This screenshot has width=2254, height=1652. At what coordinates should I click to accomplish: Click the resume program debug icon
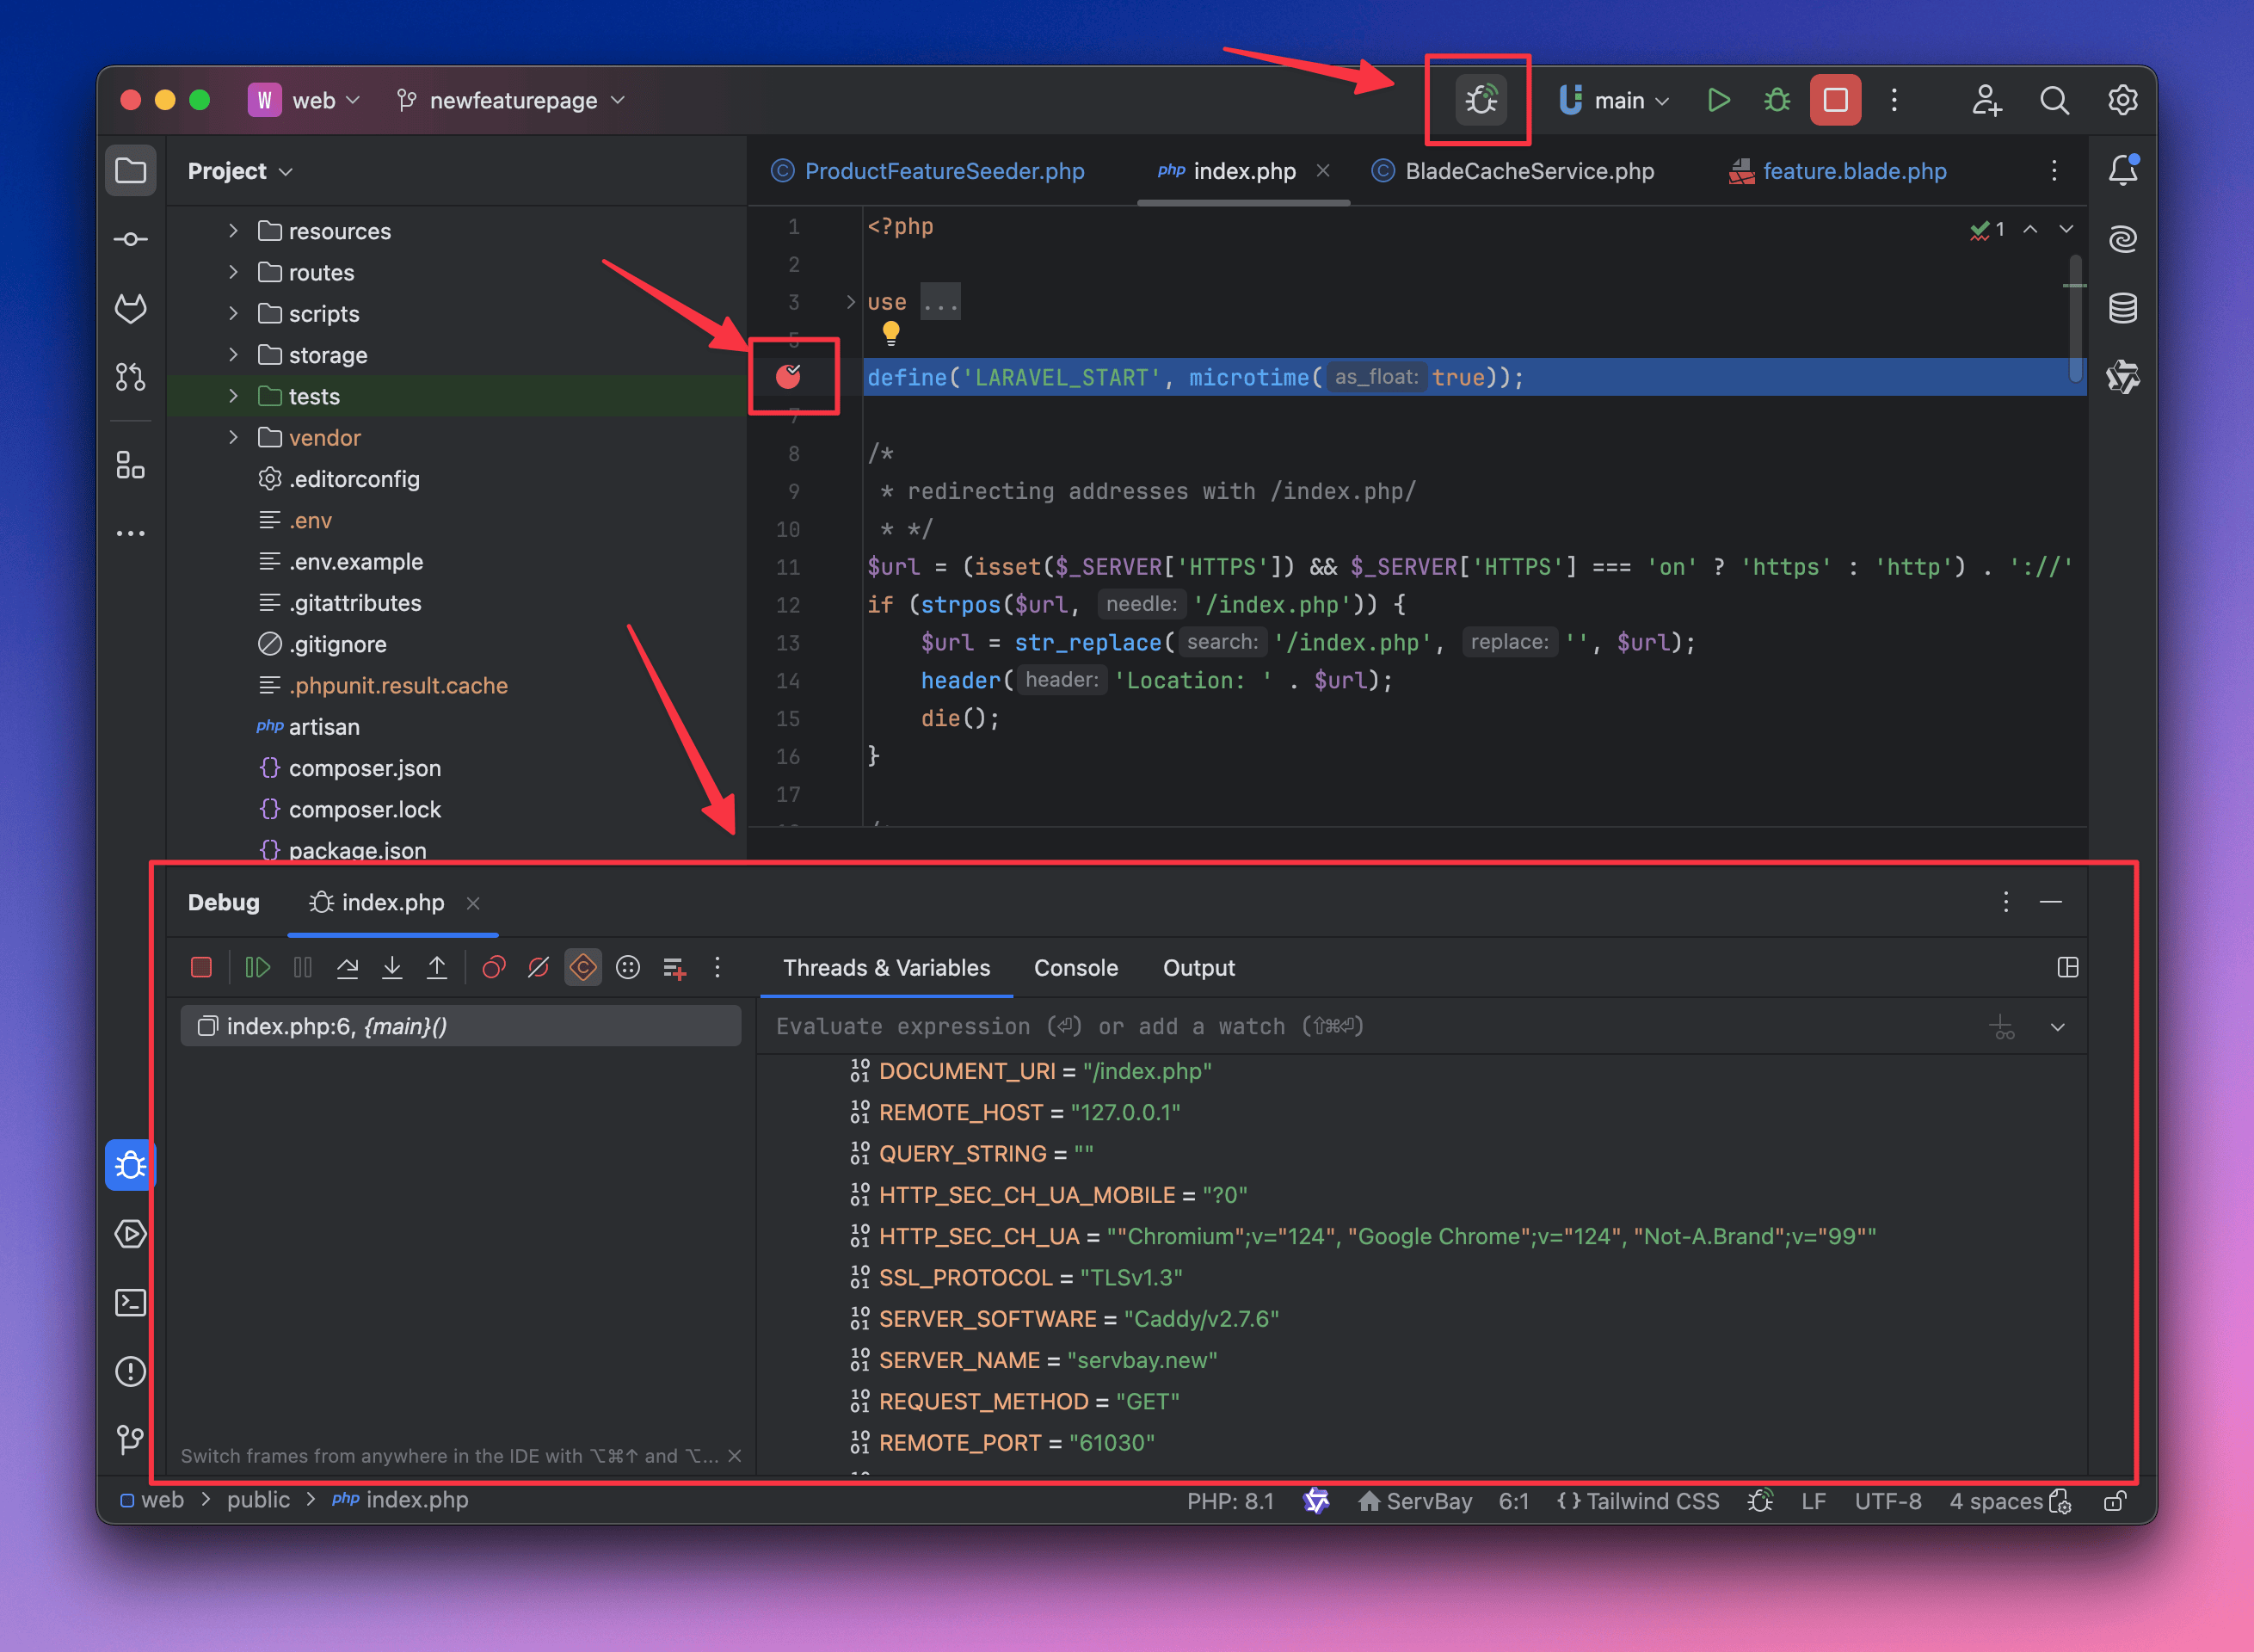coord(256,968)
